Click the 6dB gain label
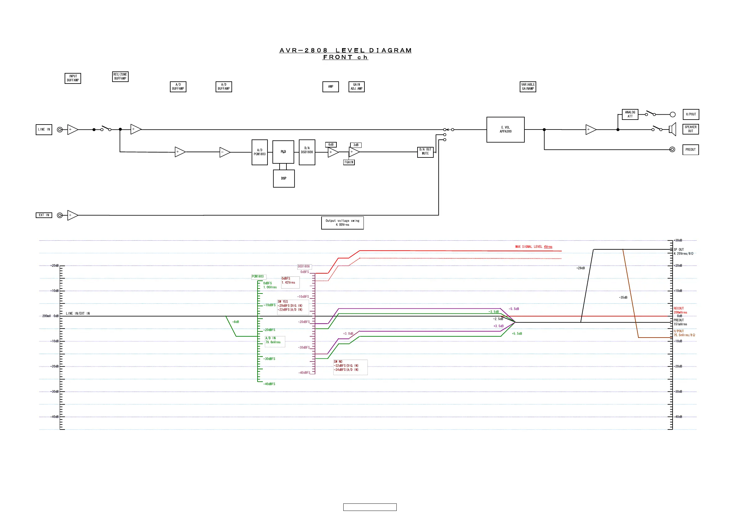Image resolution: width=740 pixels, height=523 pixels. click(x=331, y=145)
